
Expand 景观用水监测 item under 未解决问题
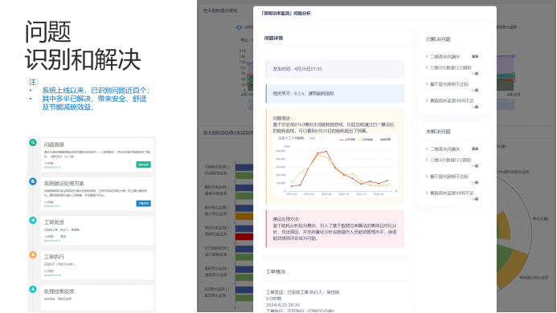[450, 193]
